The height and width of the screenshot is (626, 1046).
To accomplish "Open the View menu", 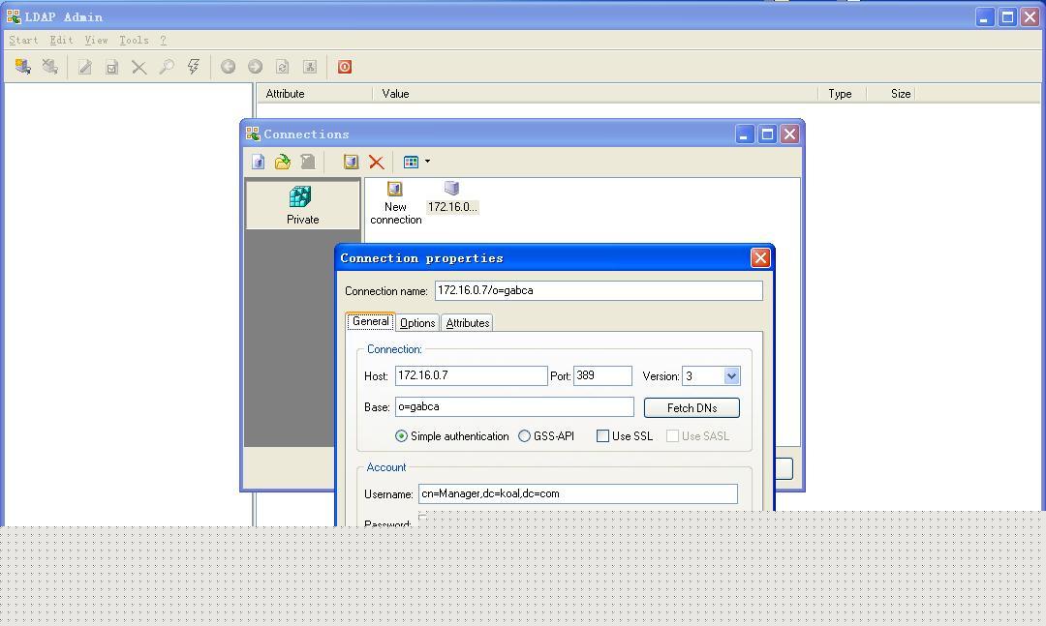I will tap(96, 40).
